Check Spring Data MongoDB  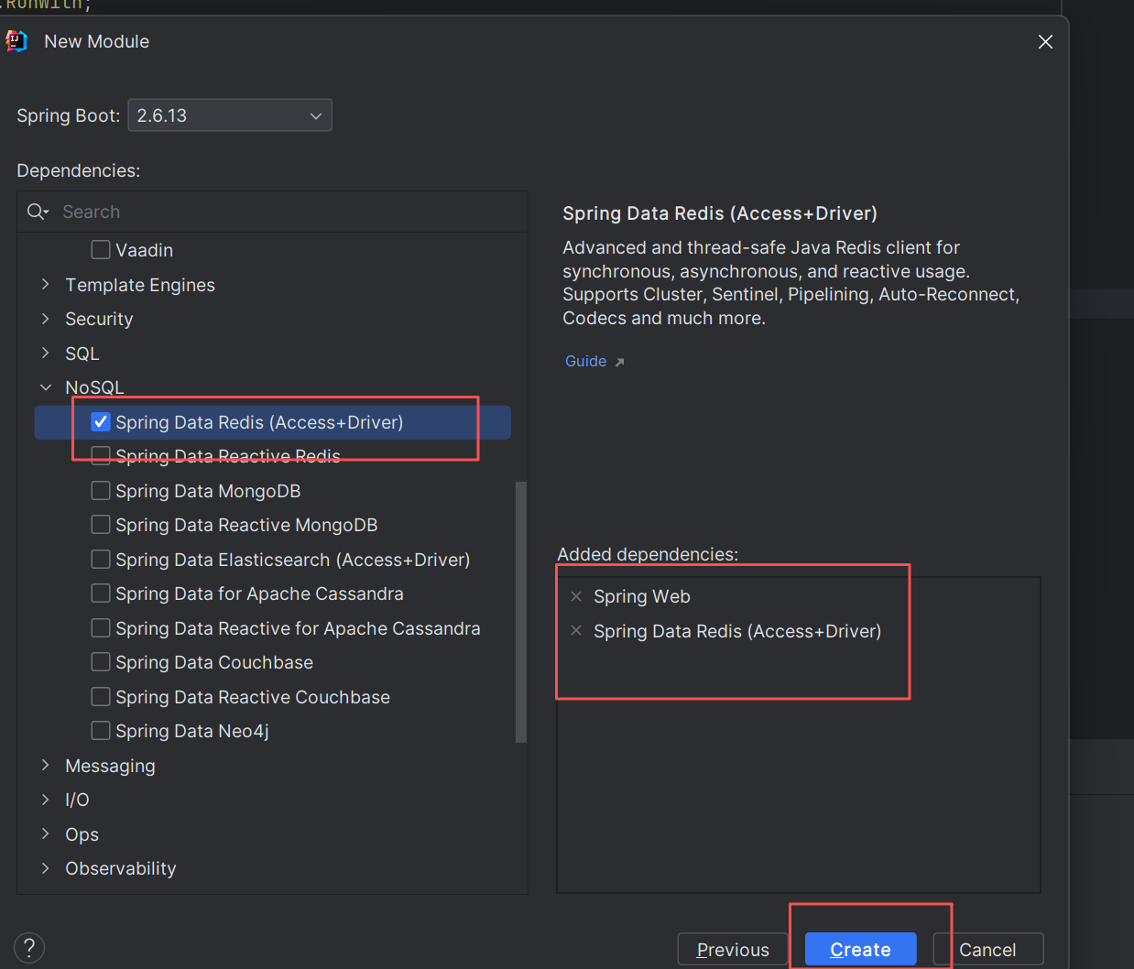pos(101,490)
